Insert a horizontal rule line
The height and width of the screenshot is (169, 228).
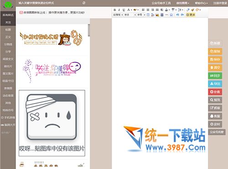click(x=167, y=15)
